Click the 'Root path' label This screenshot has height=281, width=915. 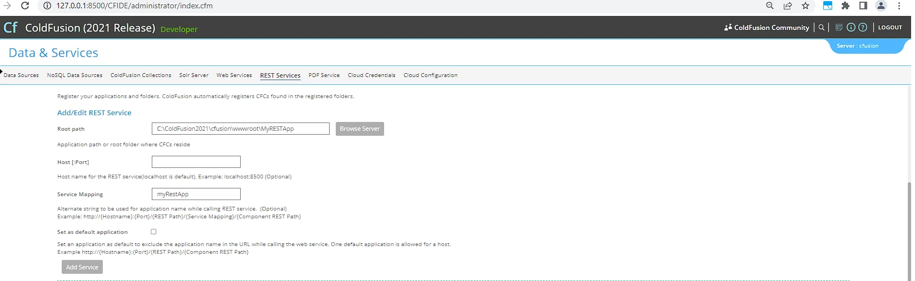[71, 129]
